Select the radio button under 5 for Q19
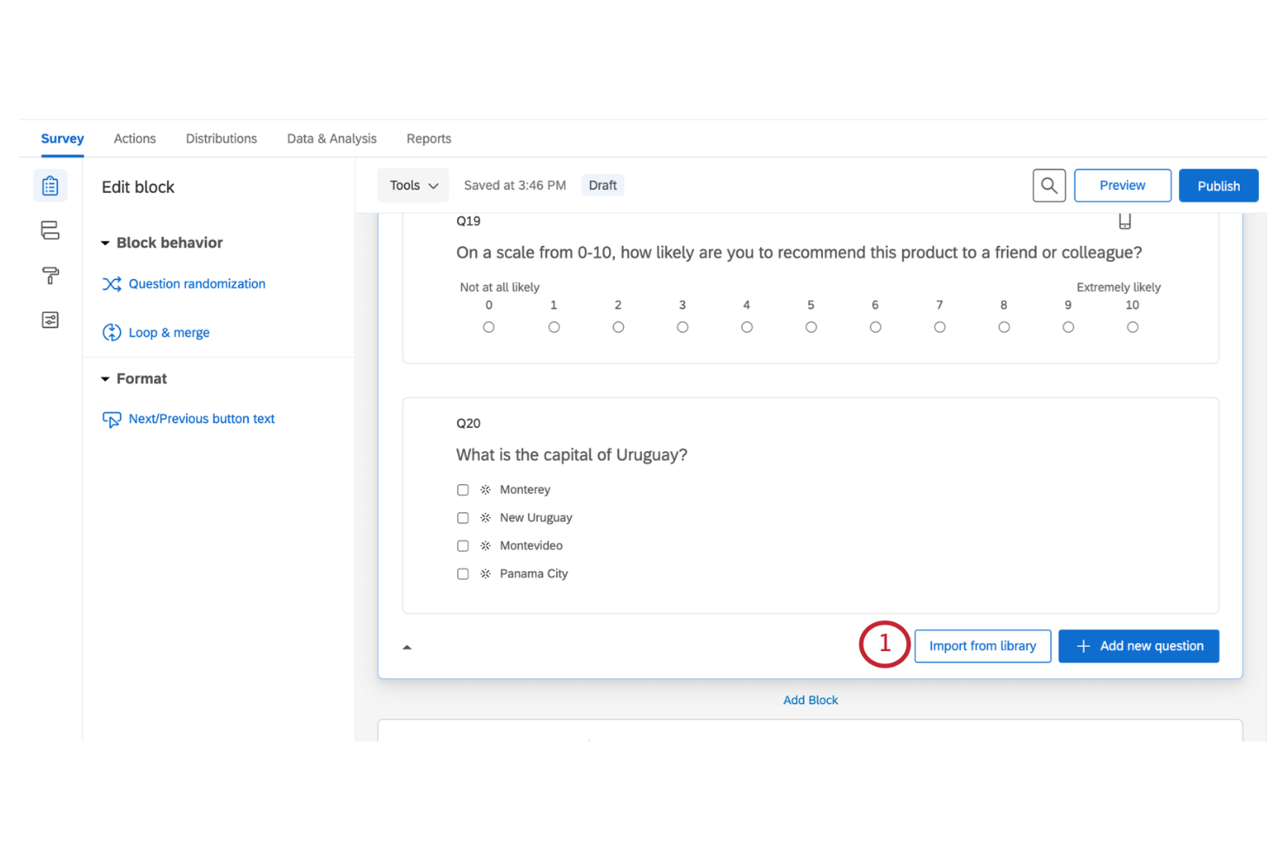Screen dimensions: 1286x858 pyautogui.click(x=811, y=327)
